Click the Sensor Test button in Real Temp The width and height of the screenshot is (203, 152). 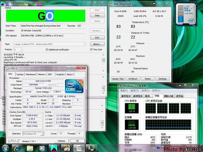(118, 79)
